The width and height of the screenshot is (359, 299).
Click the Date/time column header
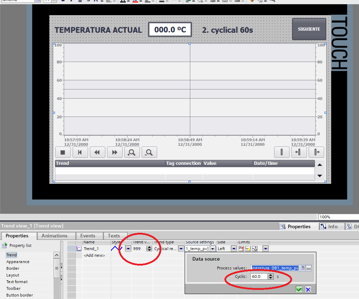click(x=284, y=163)
